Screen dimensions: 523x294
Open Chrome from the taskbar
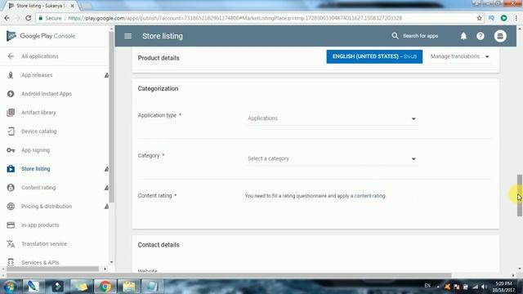click(x=105, y=287)
